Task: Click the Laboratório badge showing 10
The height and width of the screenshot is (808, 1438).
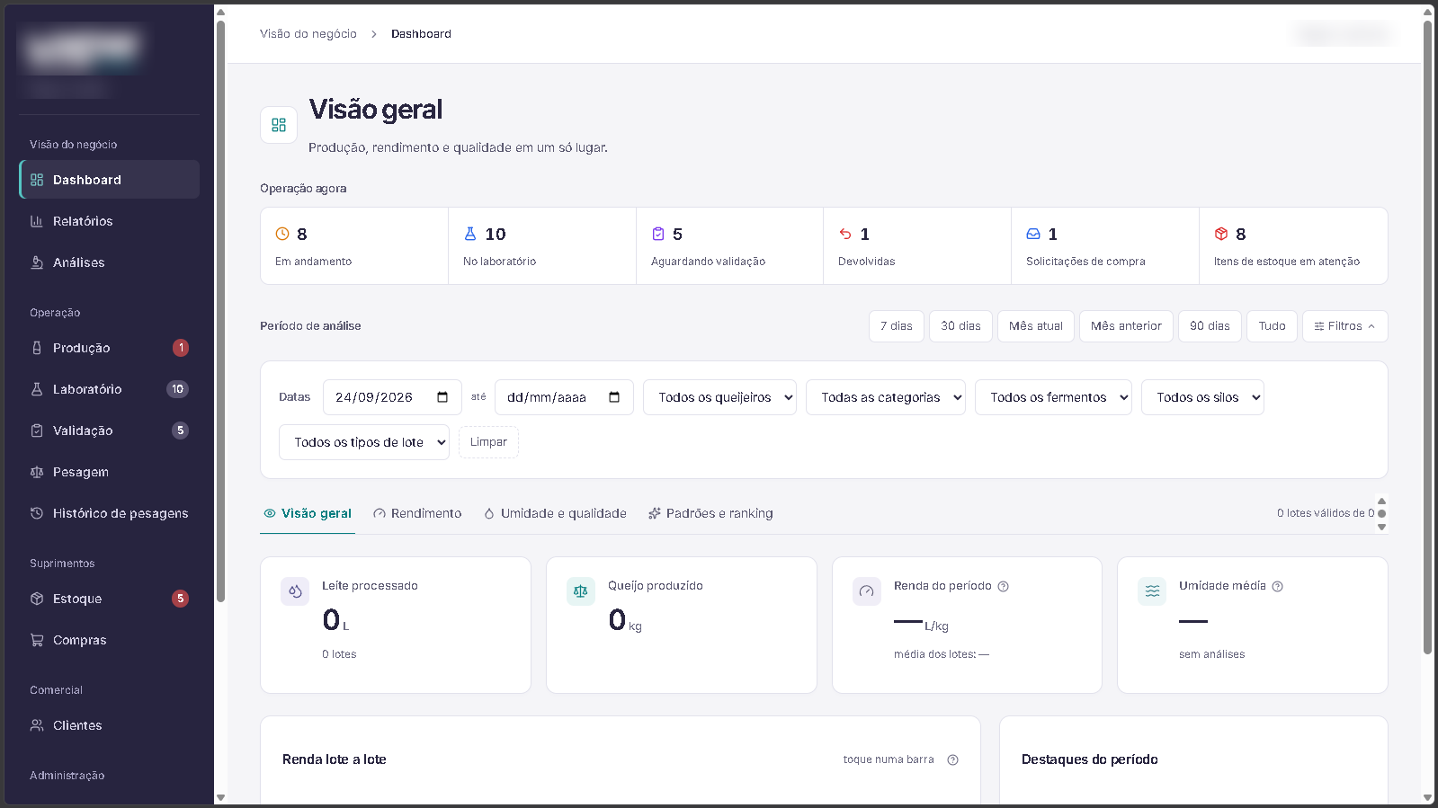Action: click(178, 389)
